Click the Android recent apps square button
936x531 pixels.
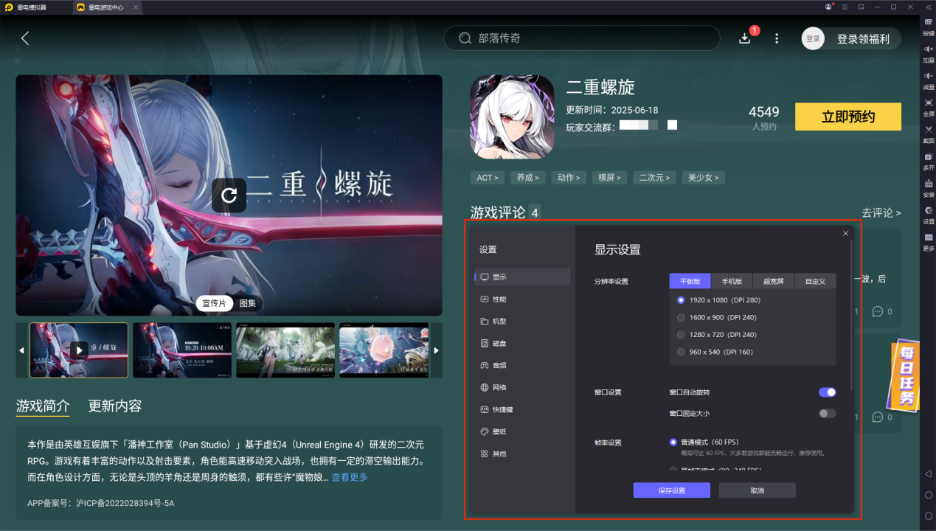(929, 516)
